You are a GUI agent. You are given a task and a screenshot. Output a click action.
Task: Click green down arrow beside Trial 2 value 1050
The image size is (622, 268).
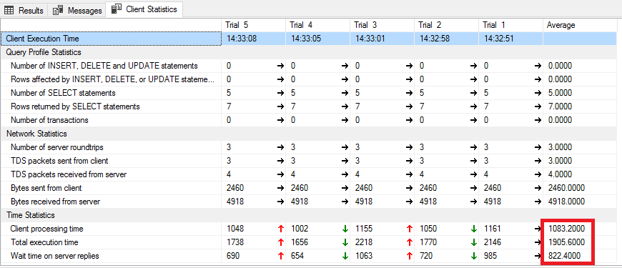pyautogui.click(x=473, y=229)
